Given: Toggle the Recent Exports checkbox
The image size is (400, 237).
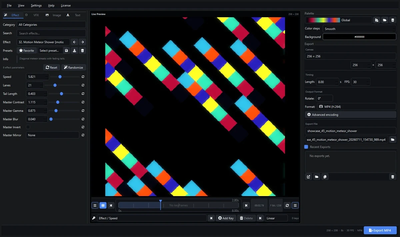Looking at the screenshot, I should point(306,147).
